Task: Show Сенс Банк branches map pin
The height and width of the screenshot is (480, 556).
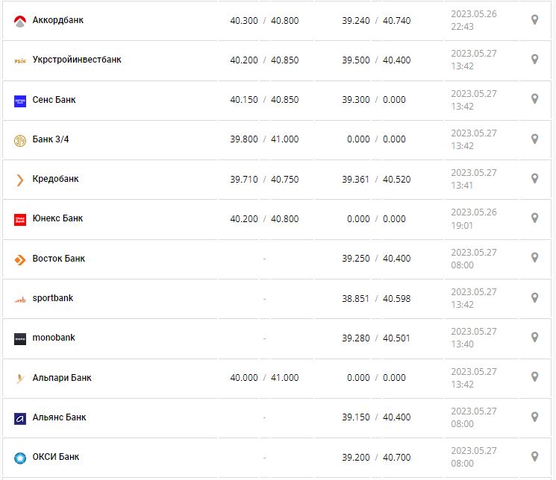Action: 534,98
